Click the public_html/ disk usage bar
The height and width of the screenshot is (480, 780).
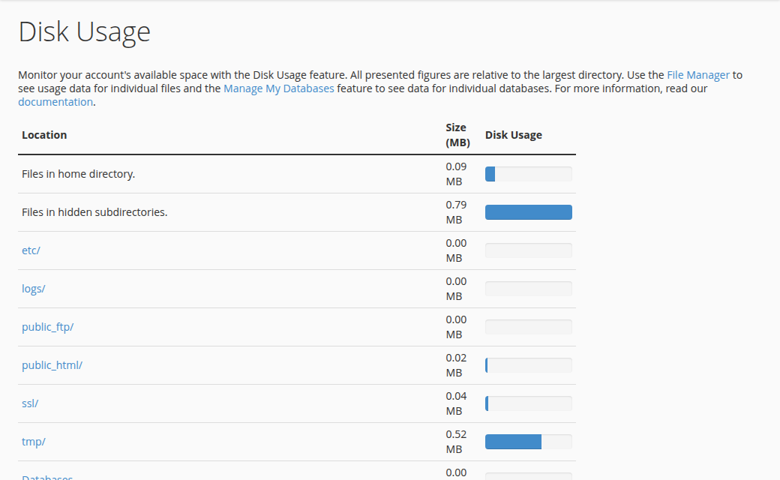point(528,365)
